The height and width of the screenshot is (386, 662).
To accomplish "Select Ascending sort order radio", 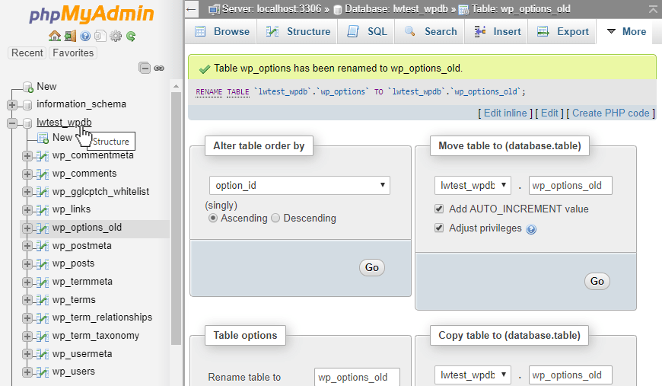I will tap(213, 218).
